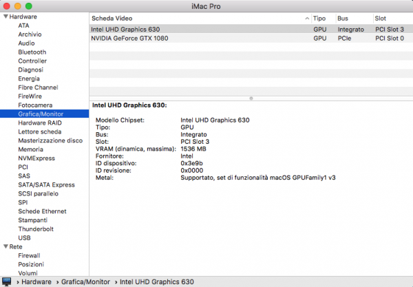Click the bold Intel UHD Graphics 630 heading
413x287 pixels.
pyautogui.click(x=129, y=105)
